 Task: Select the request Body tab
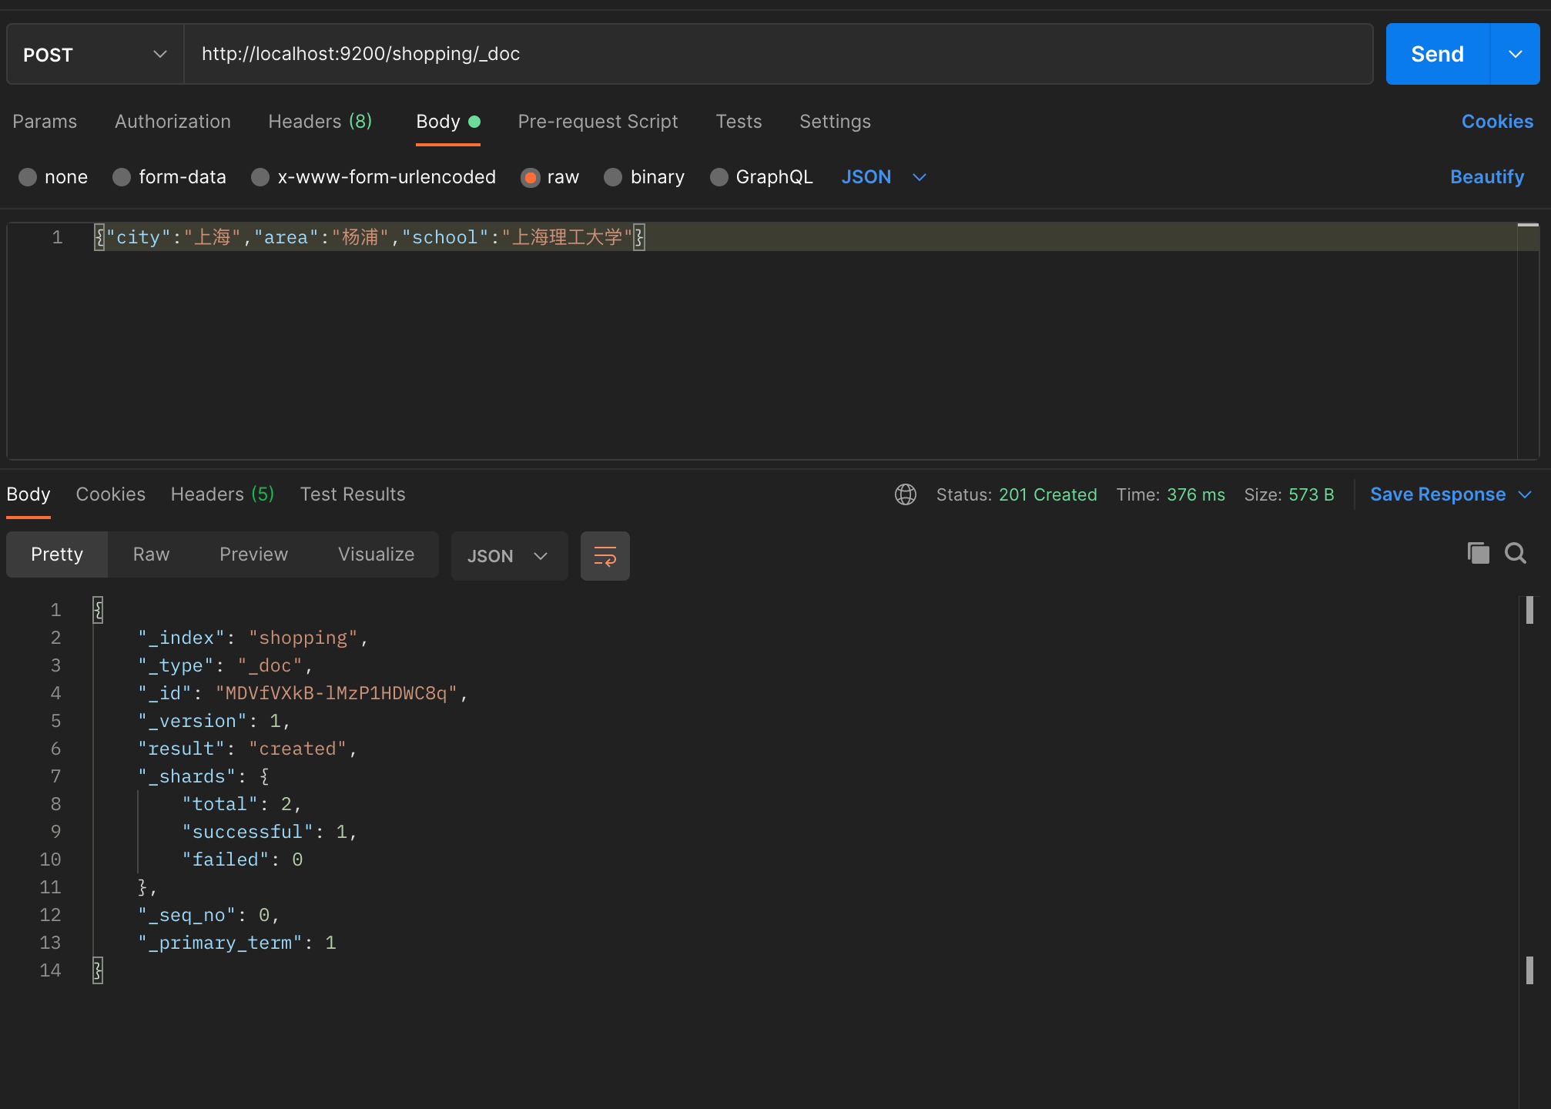447,122
